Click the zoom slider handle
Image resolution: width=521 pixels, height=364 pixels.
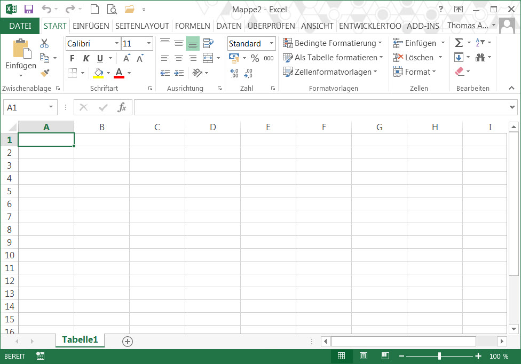[x=440, y=356]
